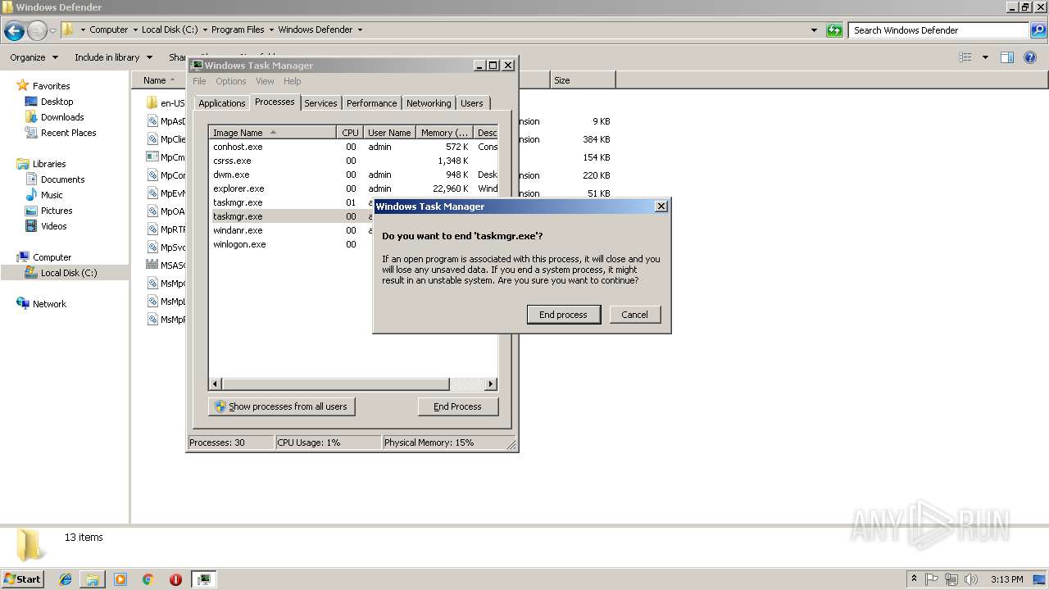
Task: Open Networking tab
Action: (429, 103)
